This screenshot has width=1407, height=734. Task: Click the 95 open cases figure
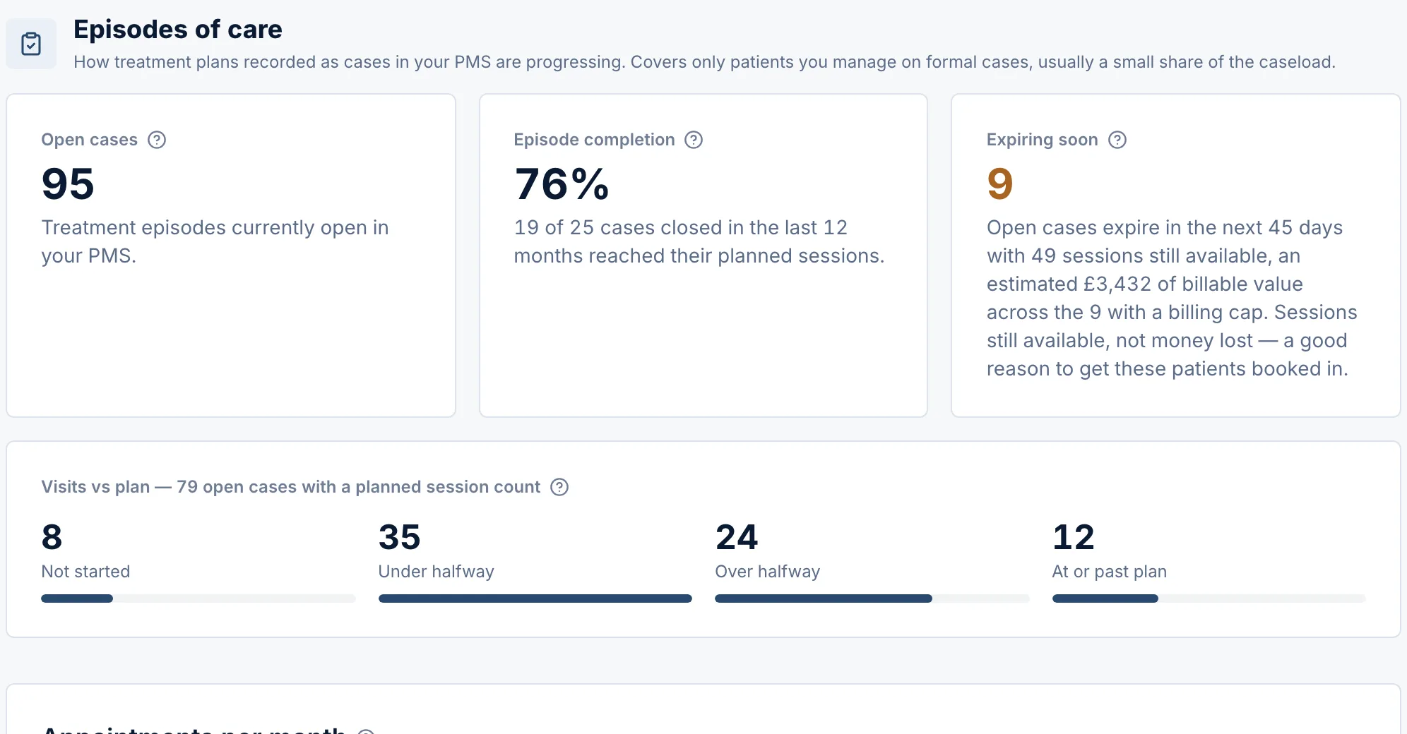[x=68, y=184]
